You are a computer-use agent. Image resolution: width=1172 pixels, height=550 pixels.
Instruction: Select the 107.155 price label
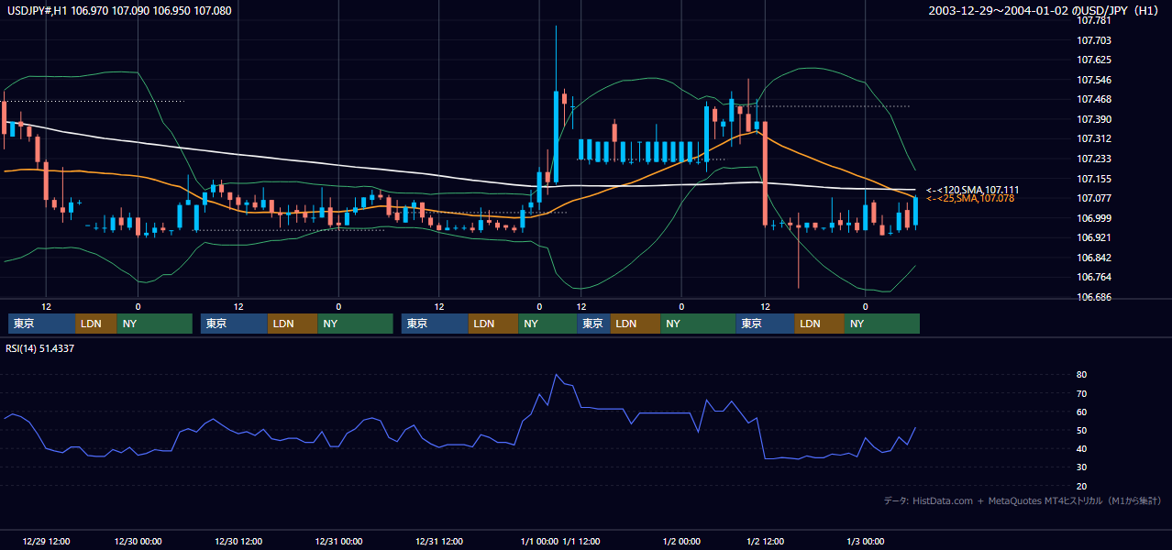coord(1094,179)
